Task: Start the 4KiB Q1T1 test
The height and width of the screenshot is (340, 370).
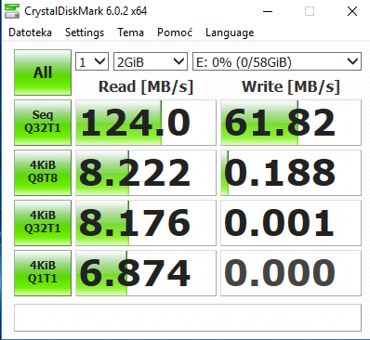Action: pos(43,273)
